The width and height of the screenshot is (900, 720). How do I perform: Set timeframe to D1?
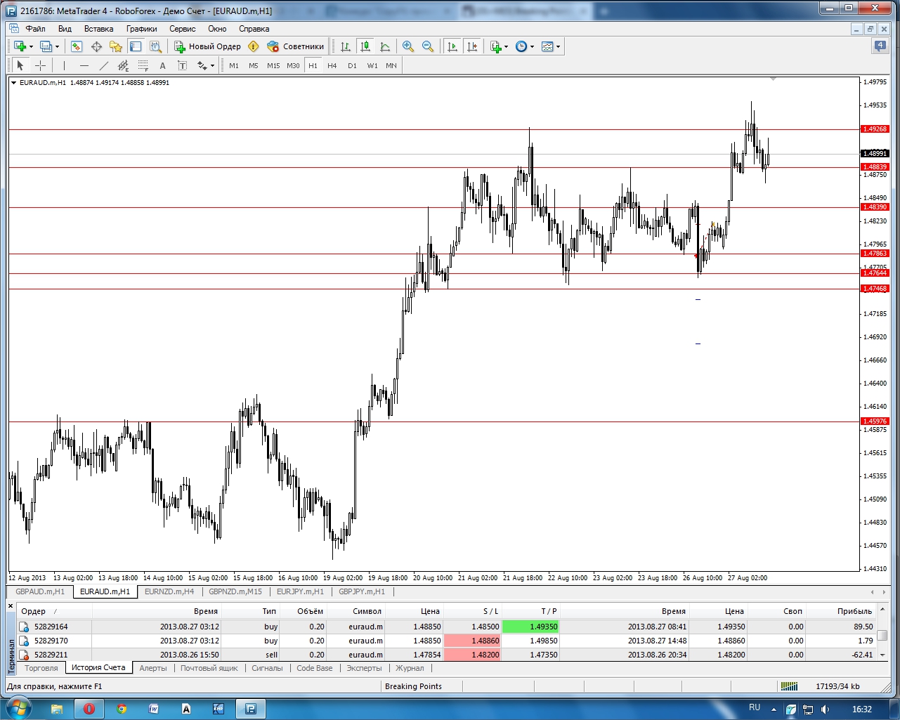[x=352, y=65]
